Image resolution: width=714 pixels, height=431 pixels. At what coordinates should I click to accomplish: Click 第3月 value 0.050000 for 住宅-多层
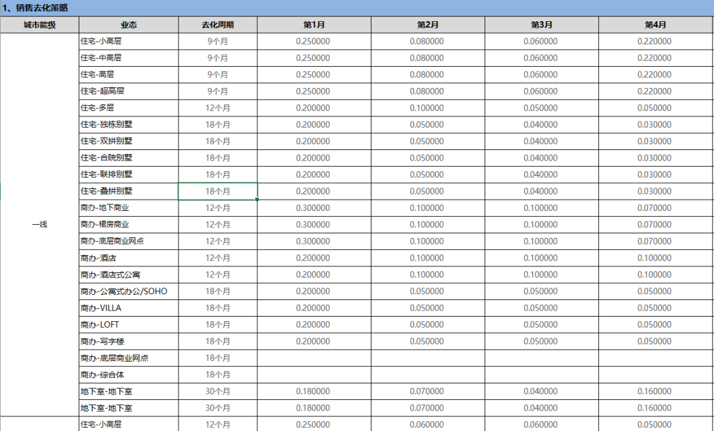coord(542,108)
